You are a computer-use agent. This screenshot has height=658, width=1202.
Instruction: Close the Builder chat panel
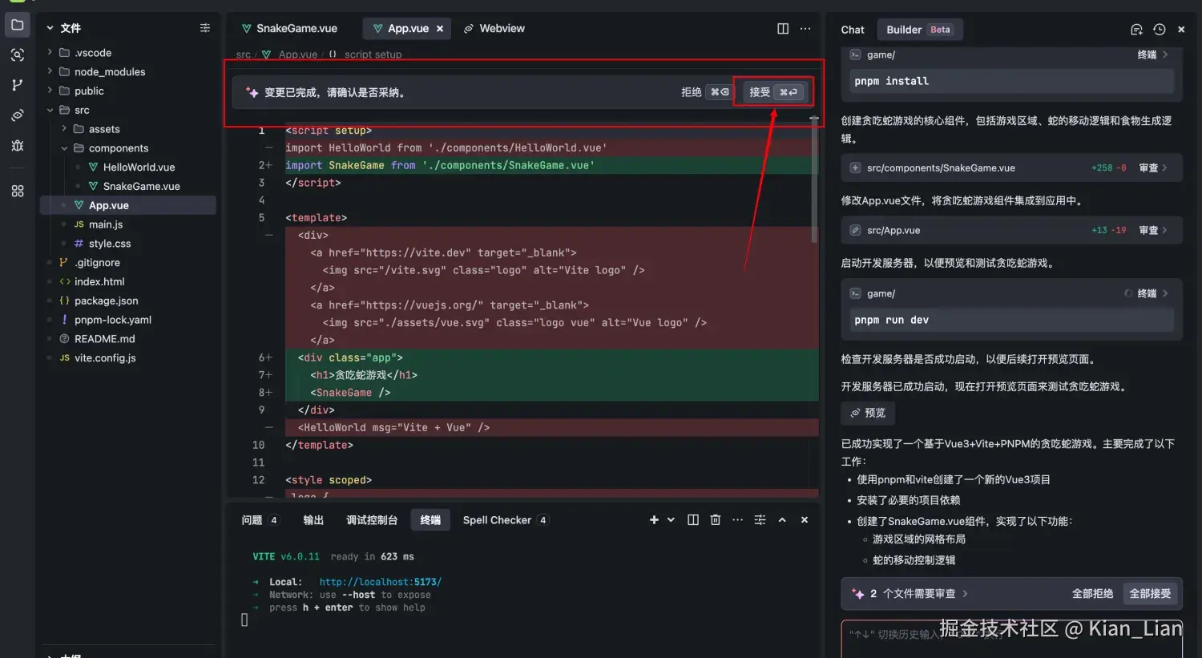(x=1181, y=30)
